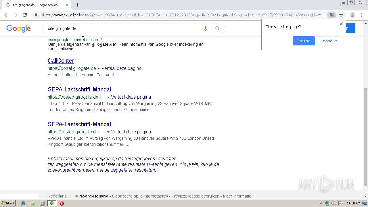Dismiss the Translate this page popup
Viewport: 368px width, 207px height.
click(x=341, y=24)
